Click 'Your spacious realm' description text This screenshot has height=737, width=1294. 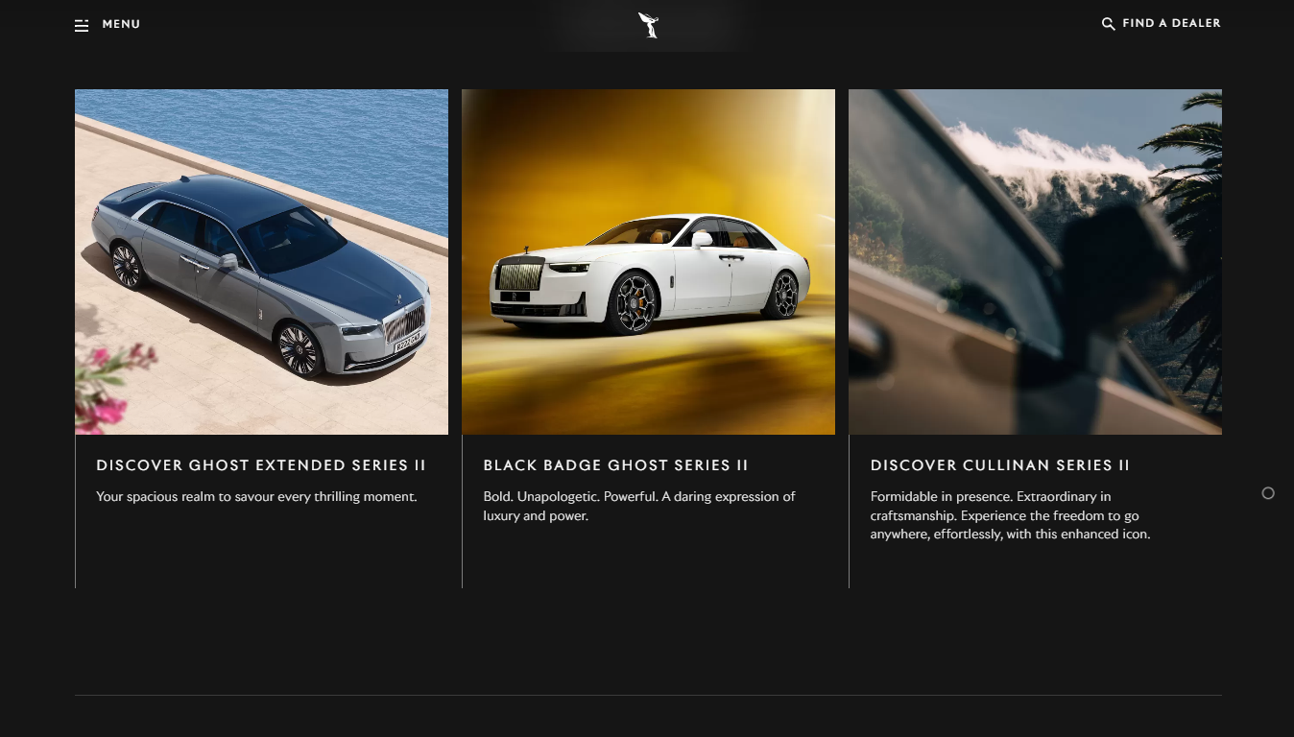[x=256, y=497]
